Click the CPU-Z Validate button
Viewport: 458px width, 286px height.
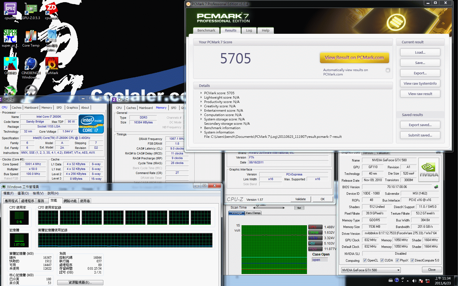click(x=300, y=199)
